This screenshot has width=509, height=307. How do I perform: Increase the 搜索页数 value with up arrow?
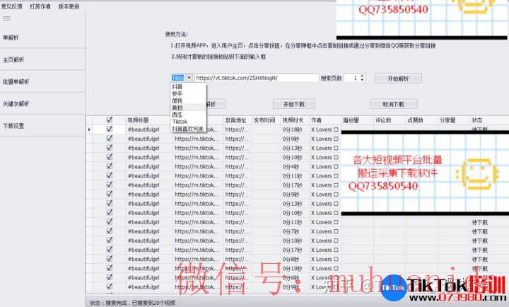click(362, 76)
